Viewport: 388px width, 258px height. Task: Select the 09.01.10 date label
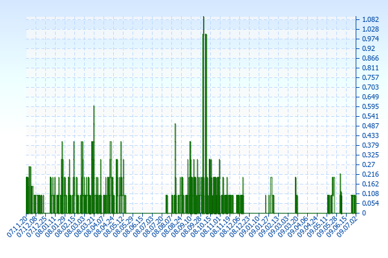(x=250, y=226)
